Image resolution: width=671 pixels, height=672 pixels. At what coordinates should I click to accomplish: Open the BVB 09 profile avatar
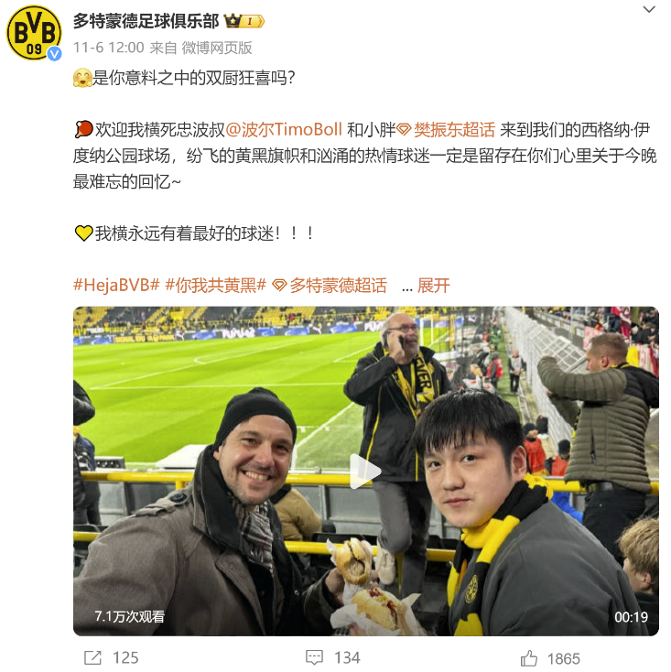coord(34,33)
